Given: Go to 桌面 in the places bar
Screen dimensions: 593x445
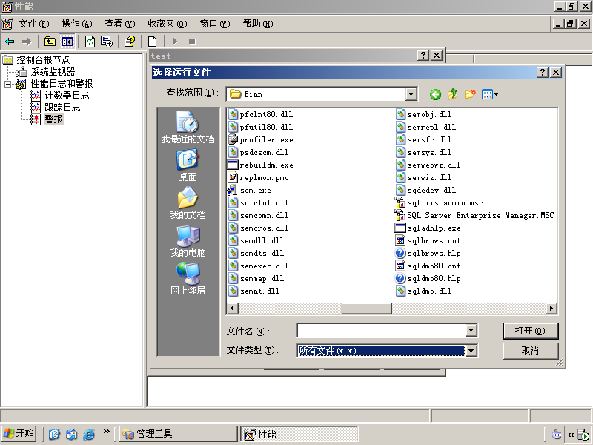Looking at the screenshot, I should coord(188,165).
